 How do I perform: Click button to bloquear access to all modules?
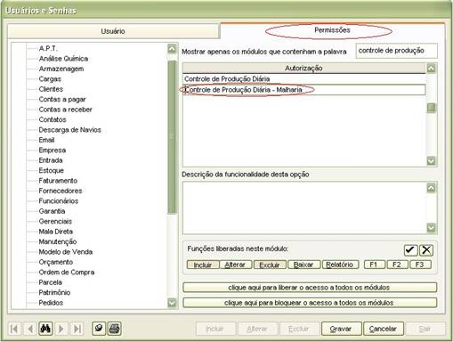pyautogui.click(x=310, y=303)
